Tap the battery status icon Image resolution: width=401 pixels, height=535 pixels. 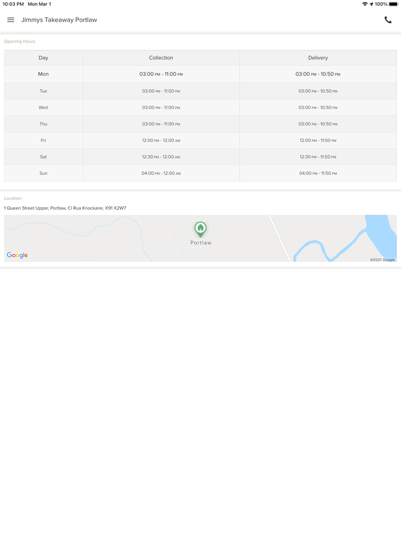coord(394,4)
